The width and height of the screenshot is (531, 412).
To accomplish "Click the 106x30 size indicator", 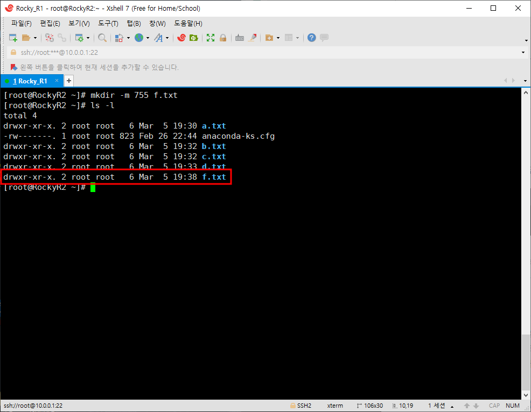I will pos(370,406).
